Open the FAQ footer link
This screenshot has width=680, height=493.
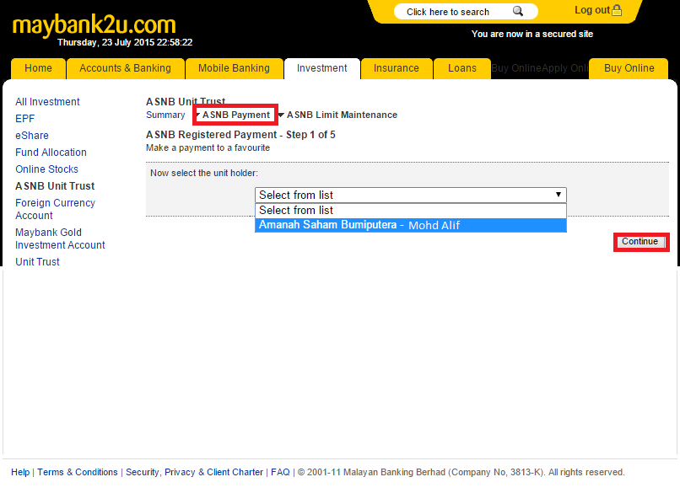(x=281, y=472)
